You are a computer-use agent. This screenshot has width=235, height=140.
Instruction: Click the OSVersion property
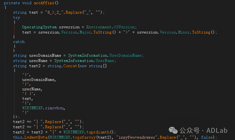(124, 27)
